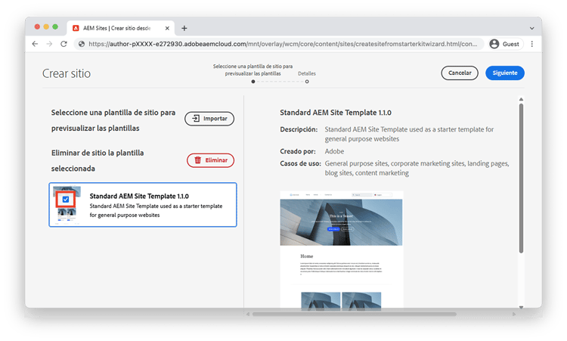Click the template preview image

click(342, 250)
